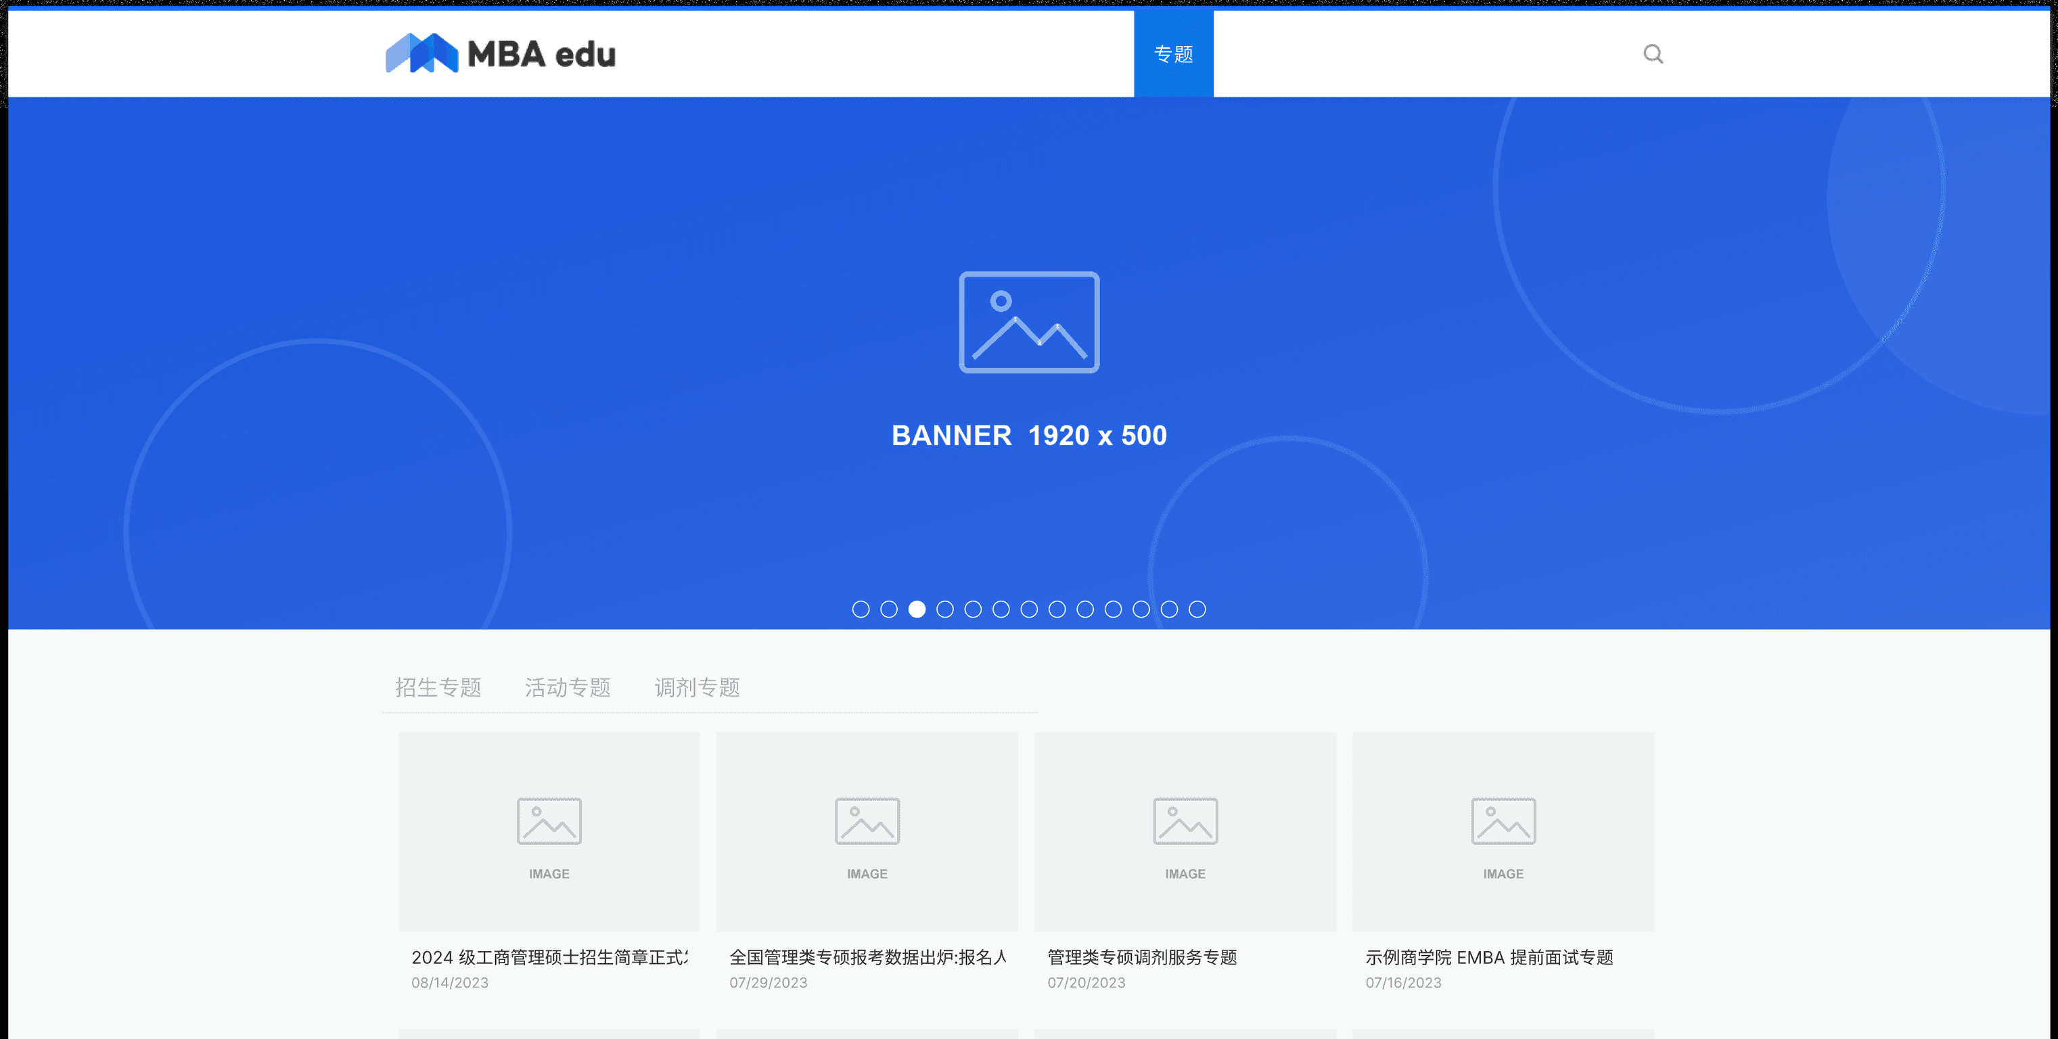Click the date 08/14/2023
Screen dimensions: 2058x1039
(x=450, y=982)
